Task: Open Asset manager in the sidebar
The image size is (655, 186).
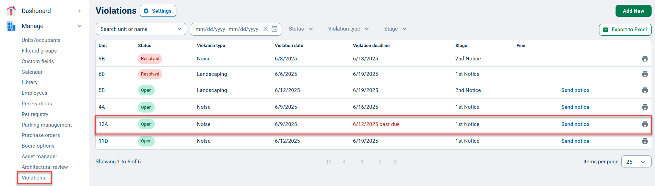Action: click(39, 156)
